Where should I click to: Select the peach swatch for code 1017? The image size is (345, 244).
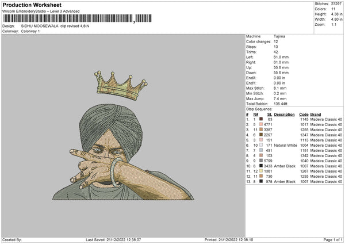[261, 124]
